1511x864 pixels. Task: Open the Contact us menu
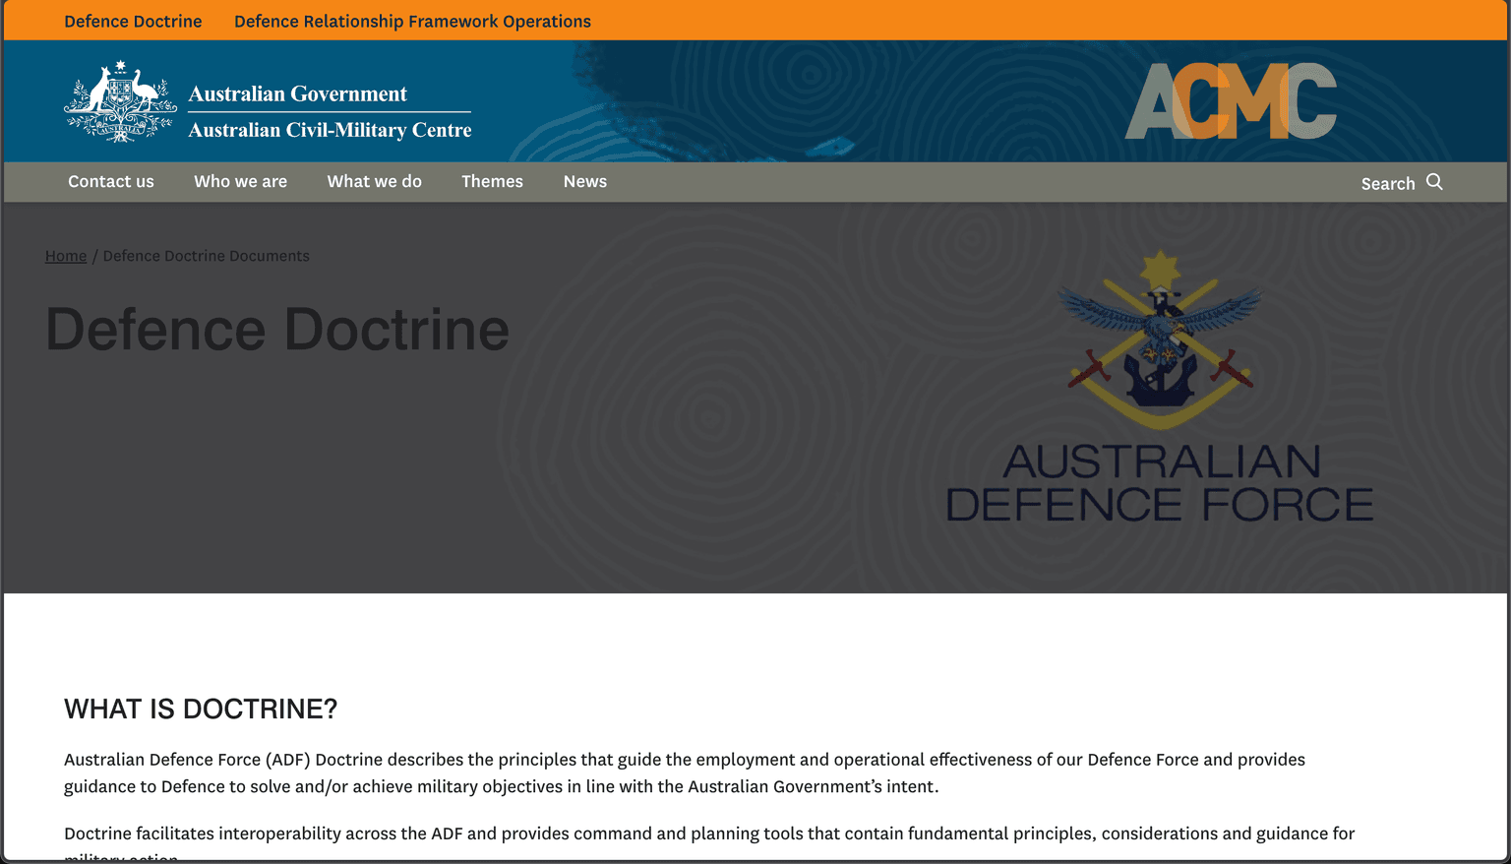(110, 181)
